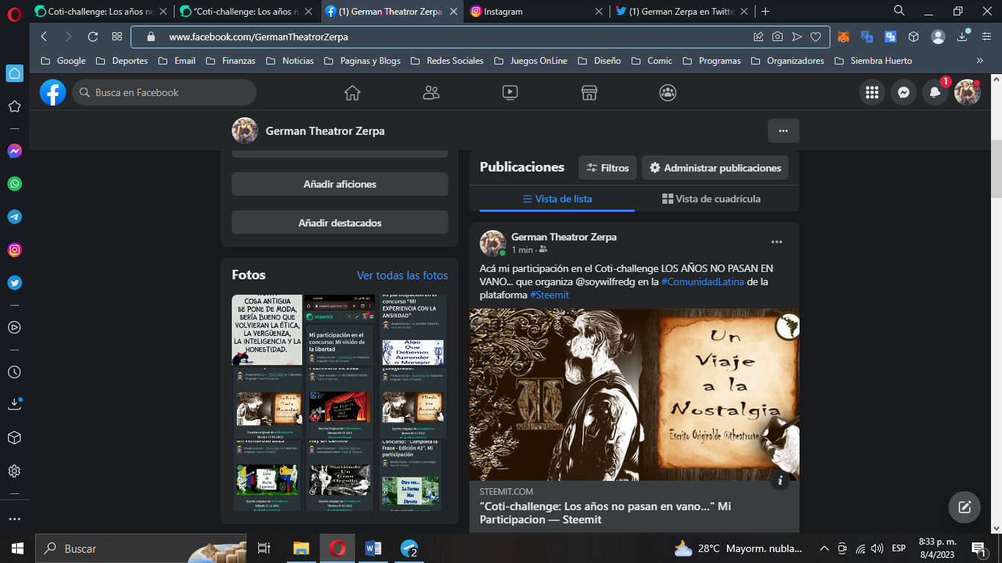The height and width of the screenshot is (563, 1002).
Task: Open Messenger icon in Facebook header
Action: (x=904, y=92)
